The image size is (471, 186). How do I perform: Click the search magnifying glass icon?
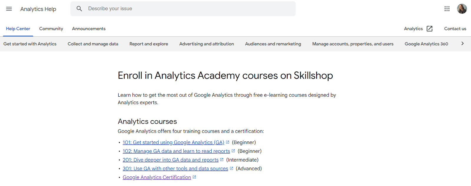tap(79, 9)
